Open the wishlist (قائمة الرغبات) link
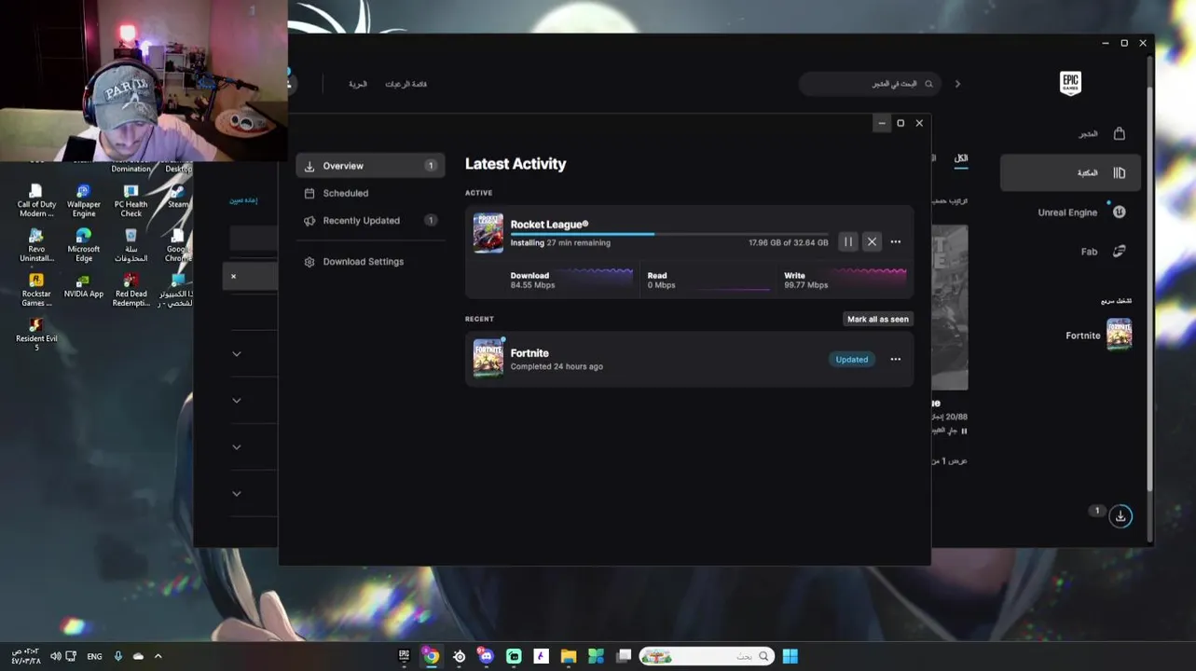Image resolution: width=1196 pixels, height=671 pixels. coord(406,84)
